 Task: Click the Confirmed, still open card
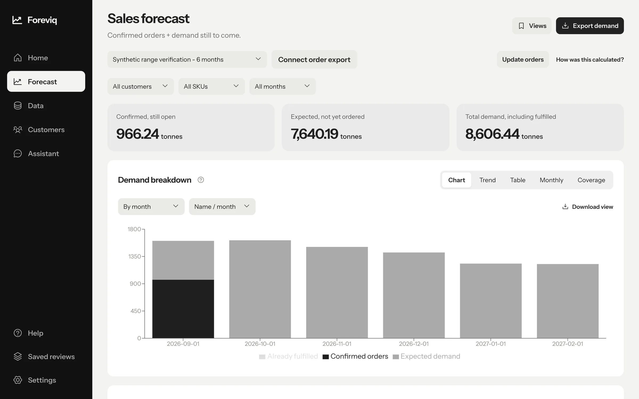tap(191, 127)
